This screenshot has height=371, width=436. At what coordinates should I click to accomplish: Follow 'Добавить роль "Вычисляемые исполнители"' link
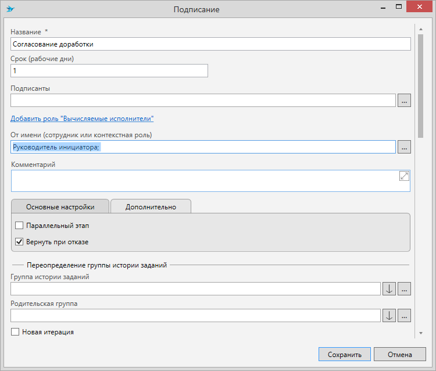[82, 118]
